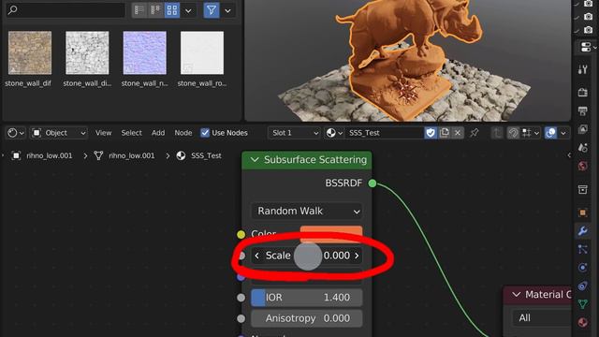Go to the parent node tree
The height and width of the screenshot is (337, 599).
tap(497, 133)
